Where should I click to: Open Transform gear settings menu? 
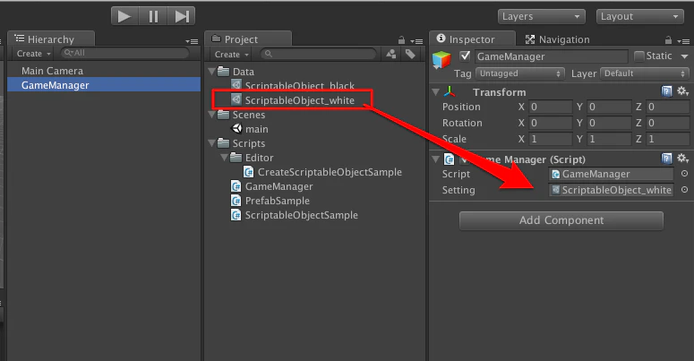(682, 91)
